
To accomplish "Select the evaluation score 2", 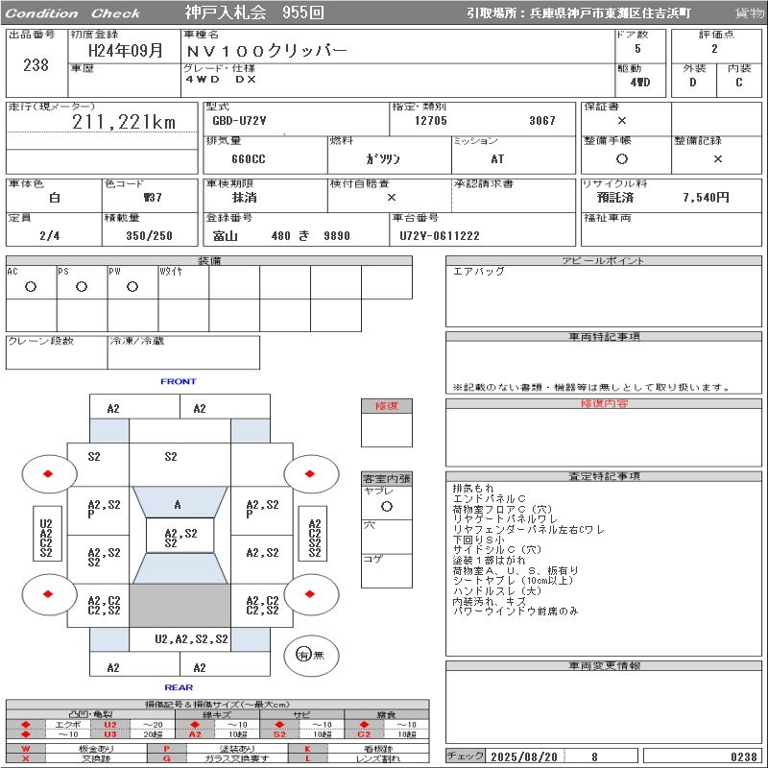I will (x=714, y=49).
